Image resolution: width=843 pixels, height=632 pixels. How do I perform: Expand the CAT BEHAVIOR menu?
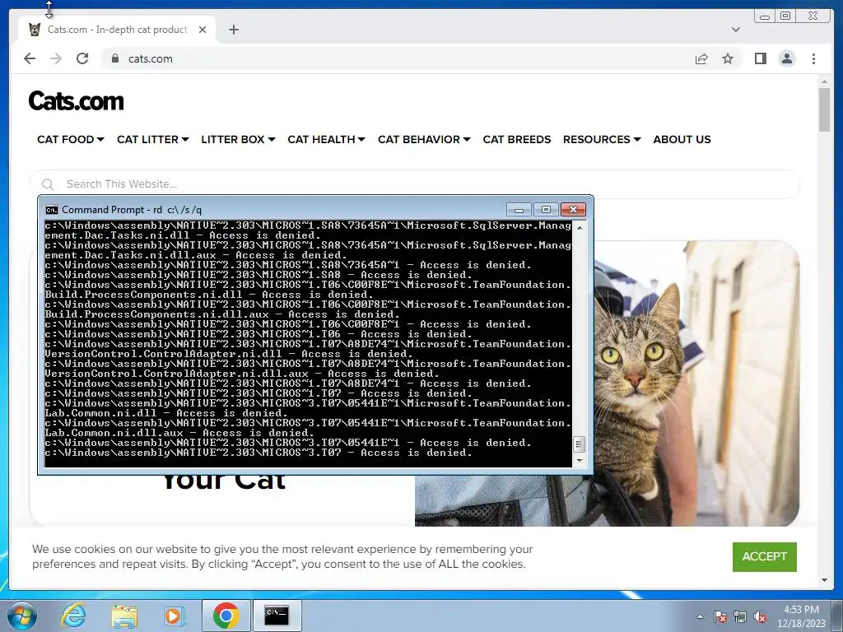click(x=424, y=139)
